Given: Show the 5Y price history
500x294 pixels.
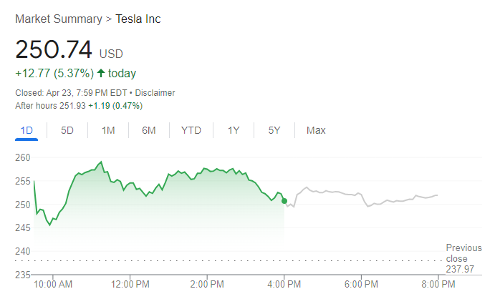Looking at the screenshot, I should click(x=274, y=130).
